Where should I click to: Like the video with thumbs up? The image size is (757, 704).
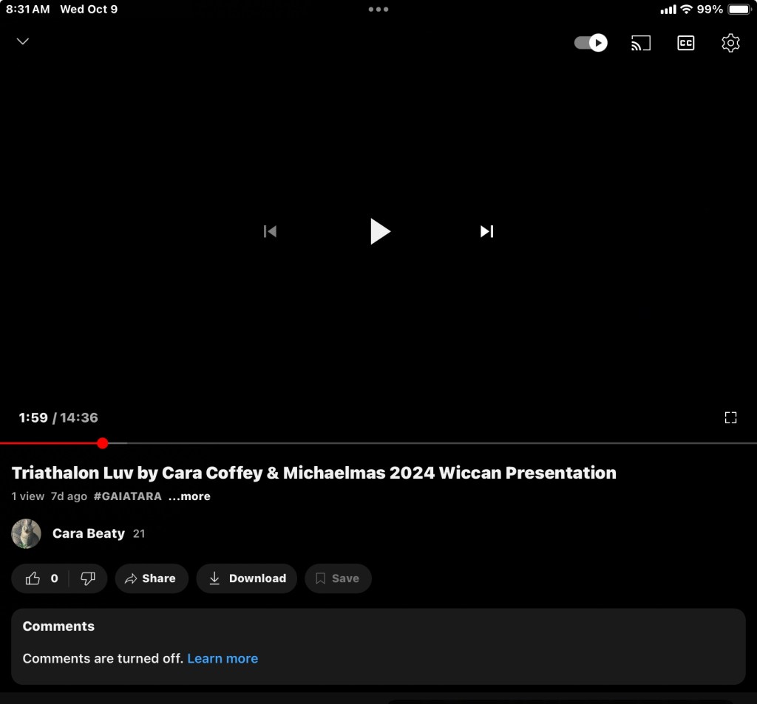pos(33,578)
